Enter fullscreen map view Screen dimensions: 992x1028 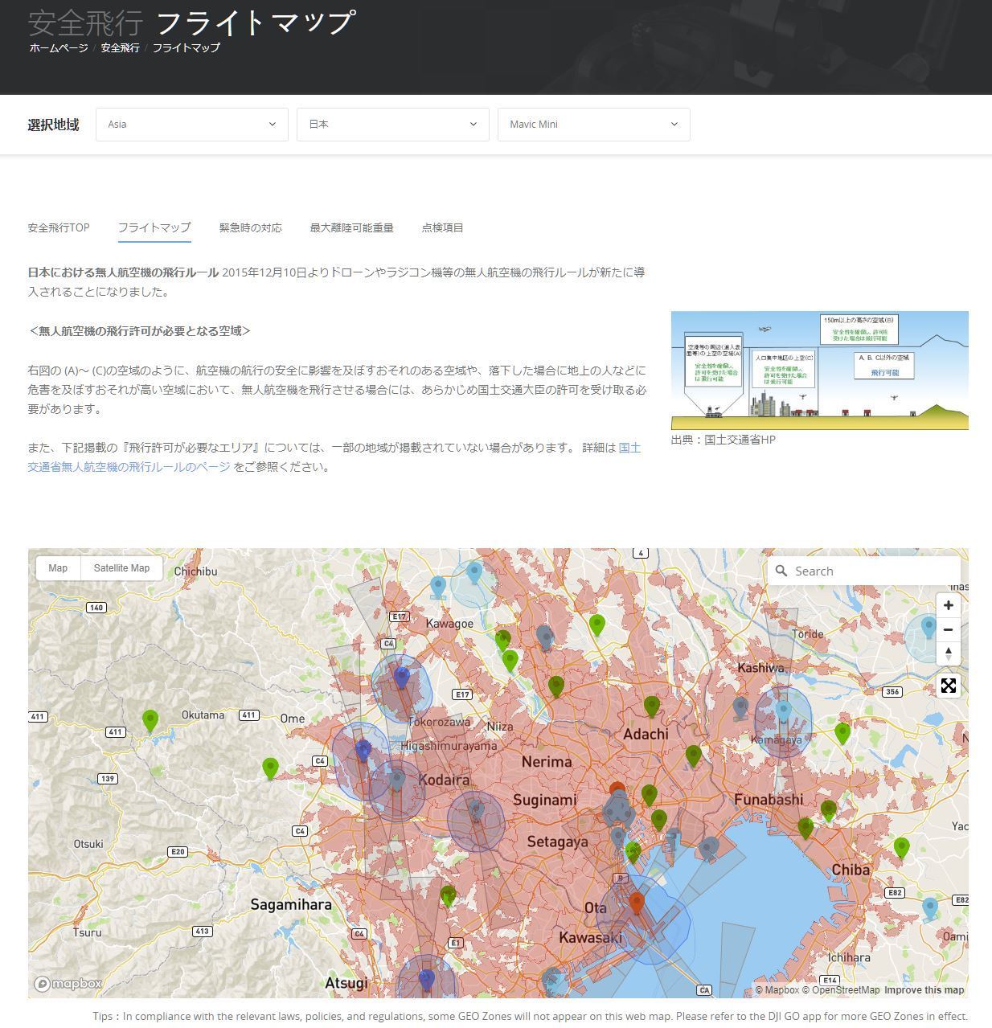tap(949, 686)
